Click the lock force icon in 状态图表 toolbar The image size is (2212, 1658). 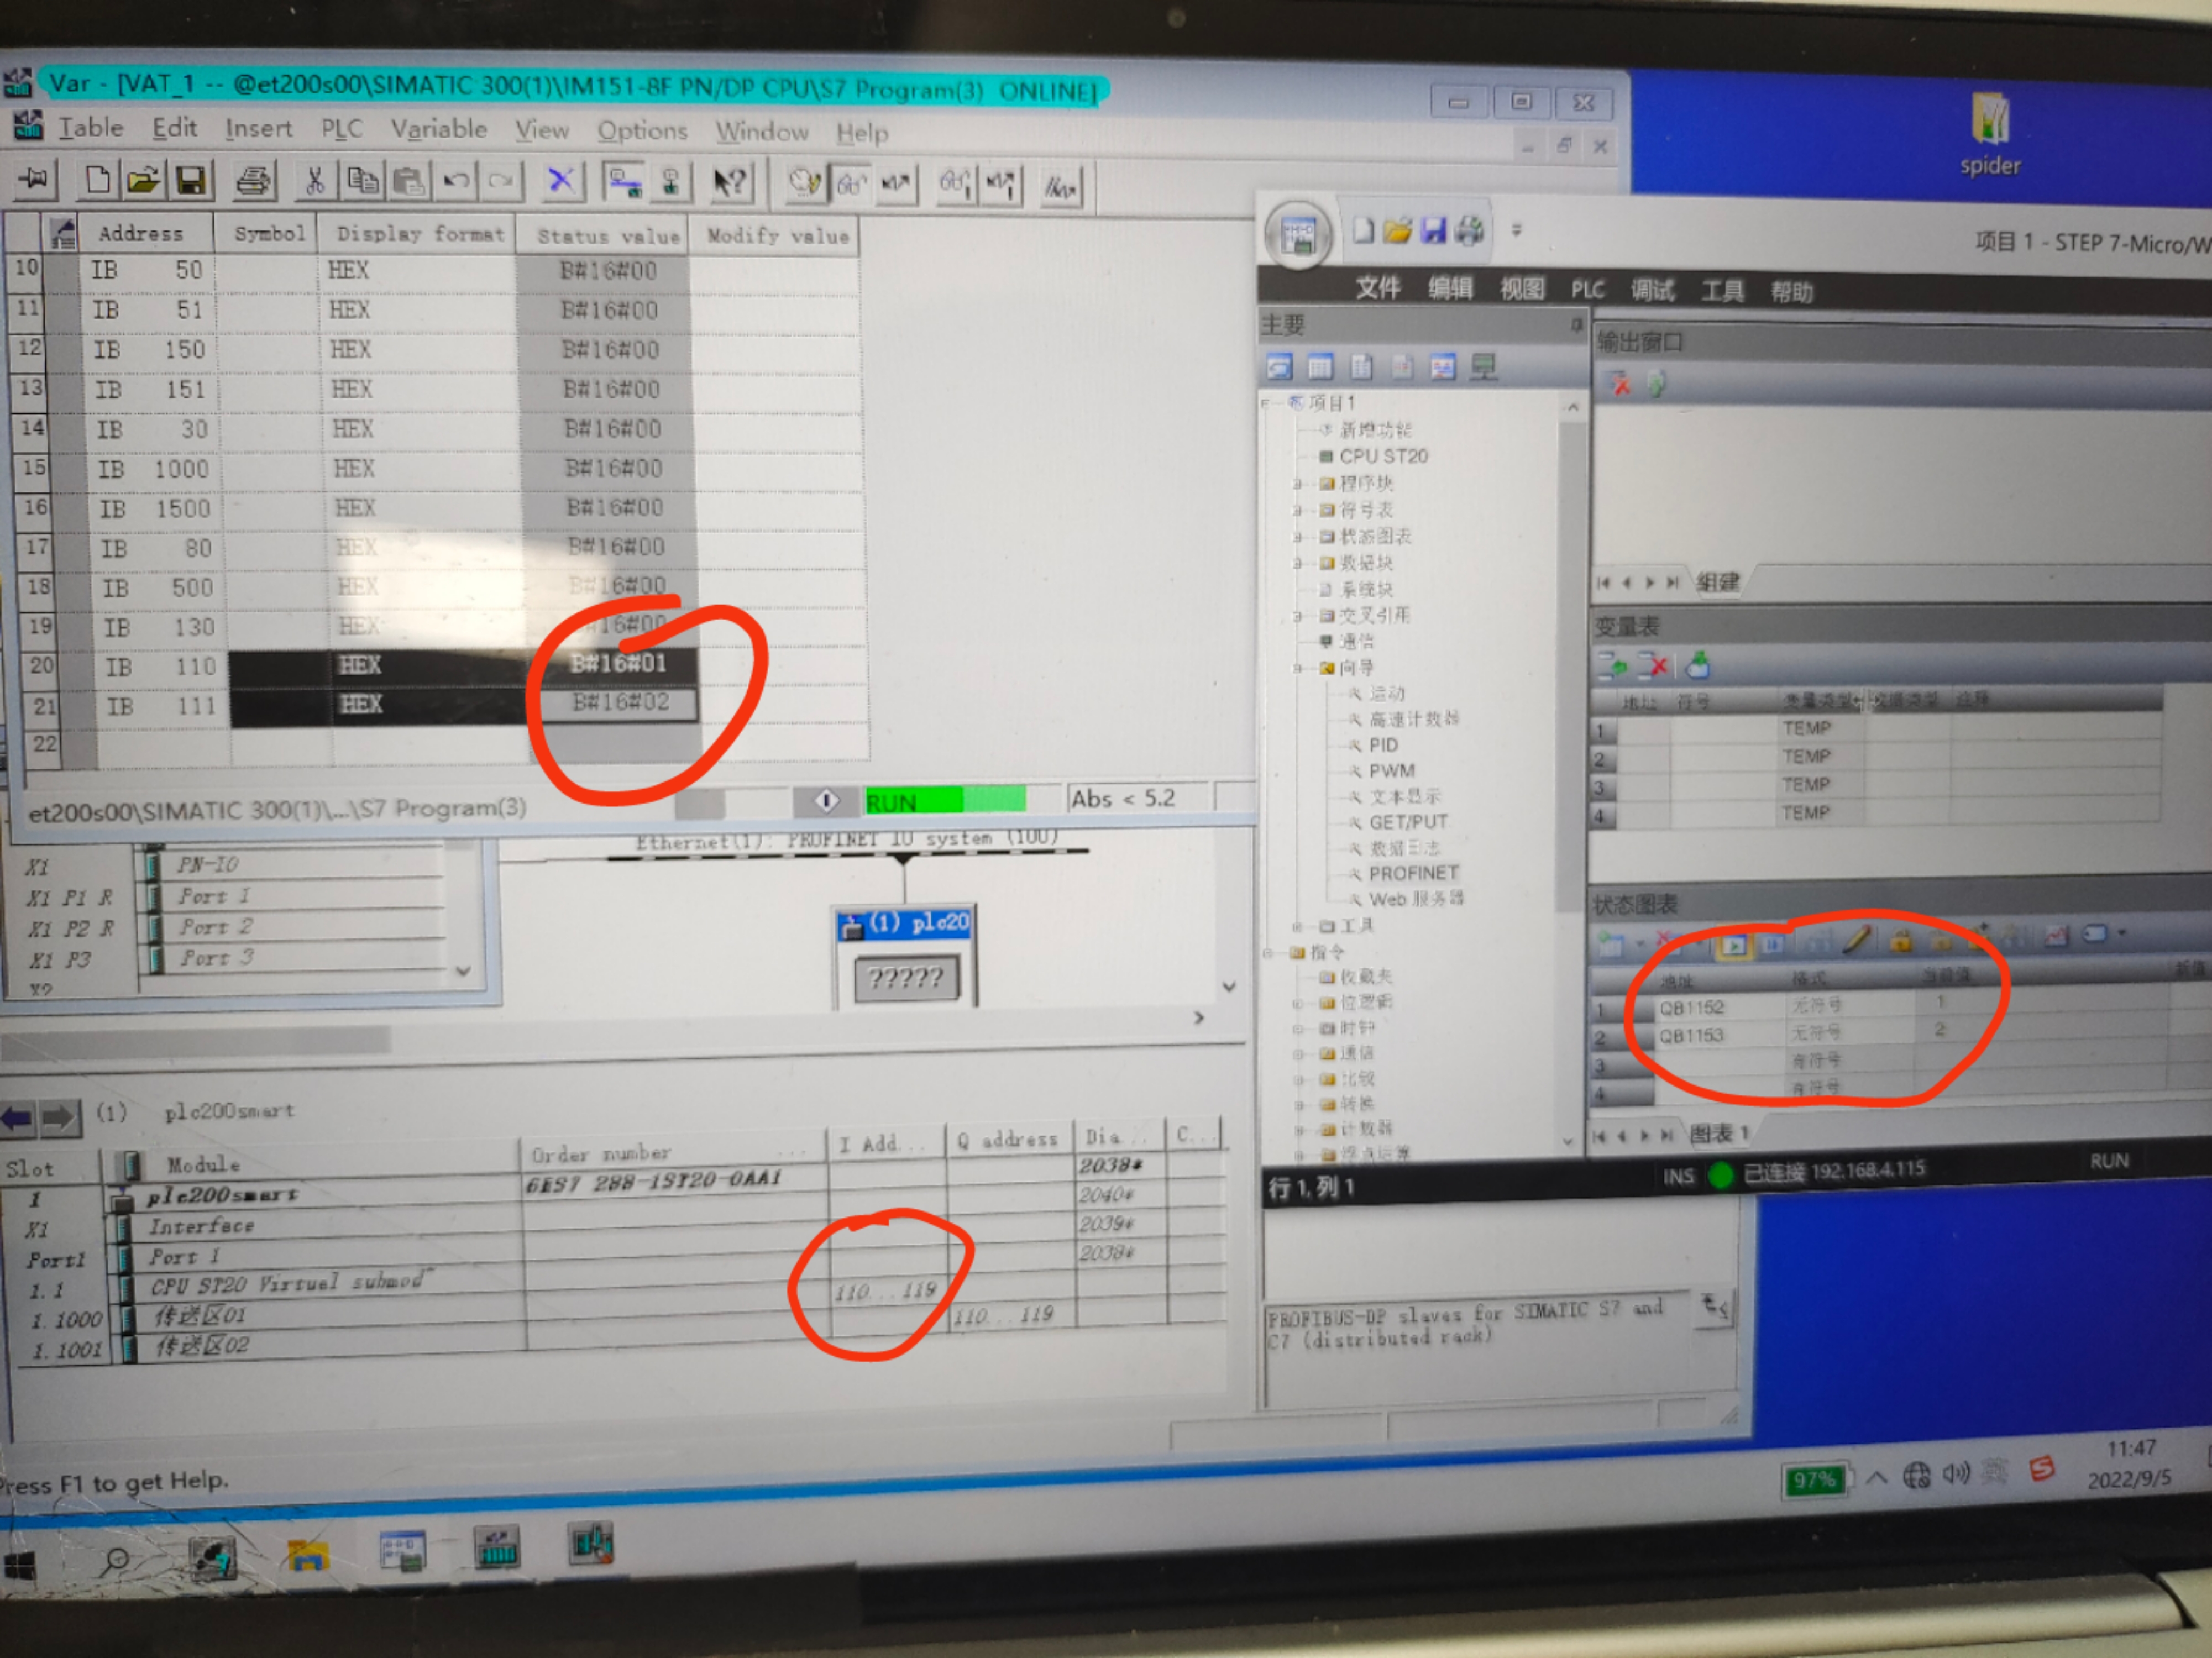point(1901,940)
